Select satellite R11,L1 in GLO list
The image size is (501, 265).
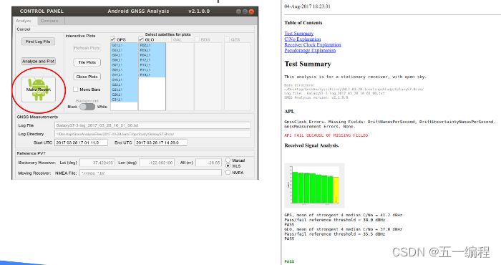[152, 69]
